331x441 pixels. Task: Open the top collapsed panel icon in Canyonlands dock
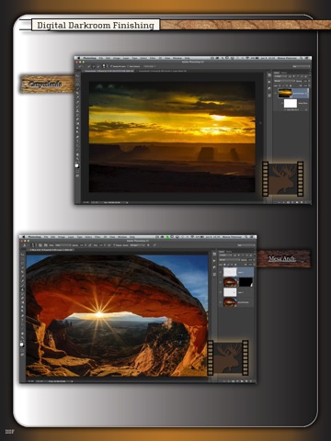pyautogui.click(x=269, y=75)
